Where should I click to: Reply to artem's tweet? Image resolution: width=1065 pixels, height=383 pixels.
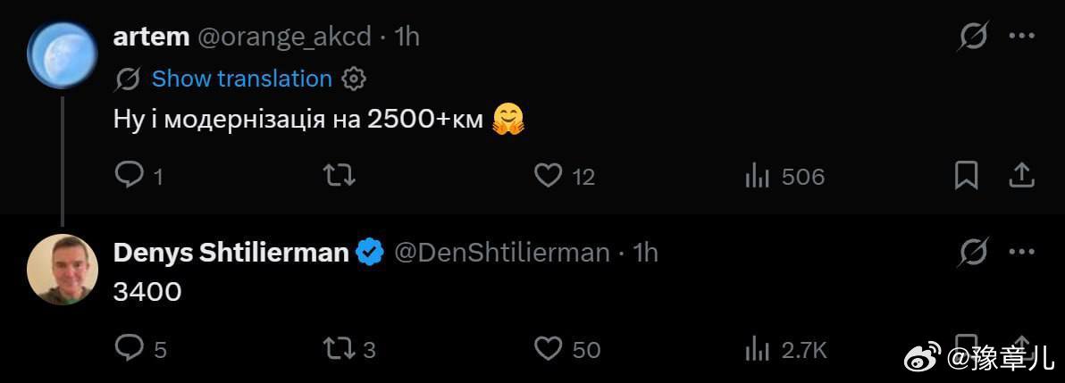pyautogui.click(x=129, y=175)
